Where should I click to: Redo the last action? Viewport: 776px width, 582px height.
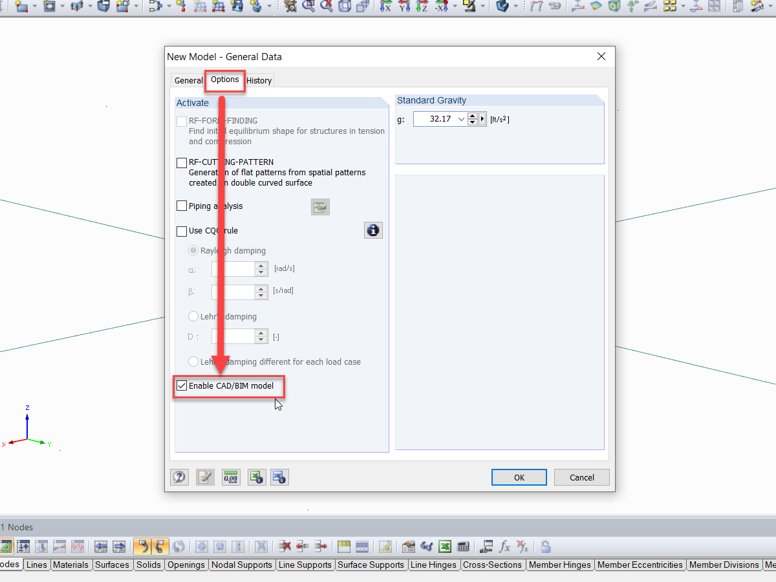point(159,546)
